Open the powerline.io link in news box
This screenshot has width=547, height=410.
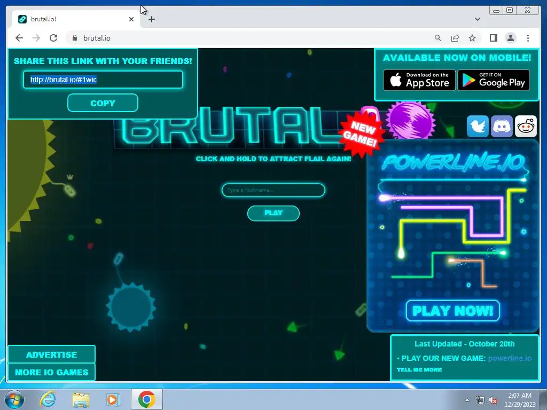click(510, 358)
